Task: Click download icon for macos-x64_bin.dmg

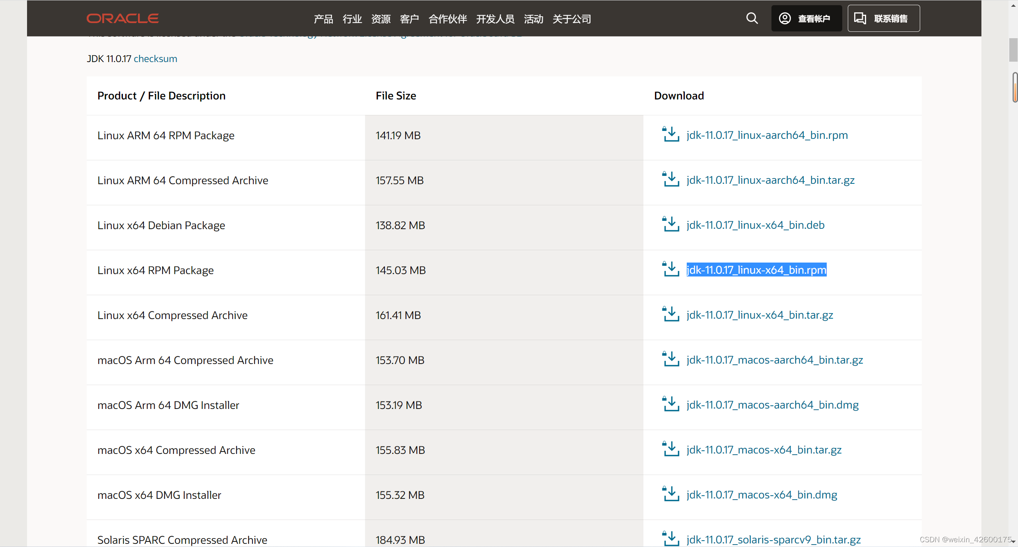Action: pyautogui.click(x=670, y=494)
